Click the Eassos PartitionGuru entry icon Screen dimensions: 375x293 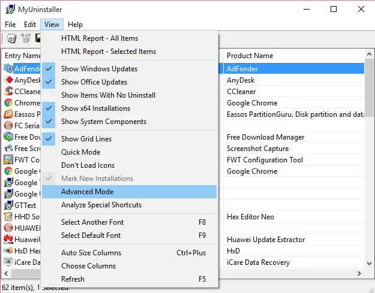8,114
